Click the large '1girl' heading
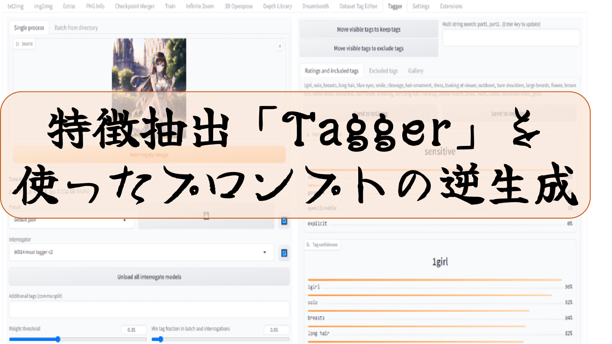The image size is (612, 344). (x=440, y=262)
